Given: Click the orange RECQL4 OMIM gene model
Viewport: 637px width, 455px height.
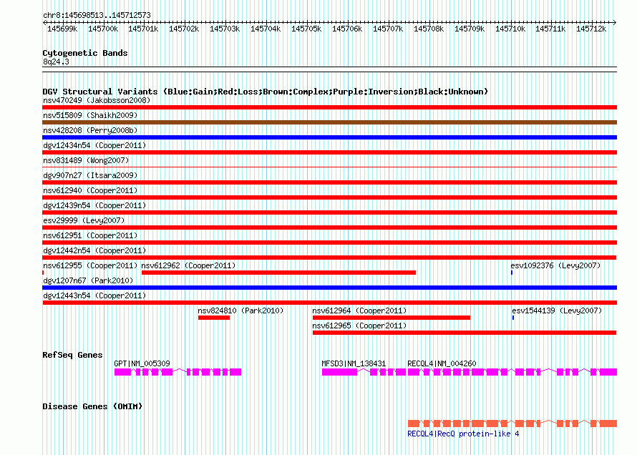Looking at the screenshot, I should coord(512,424).
